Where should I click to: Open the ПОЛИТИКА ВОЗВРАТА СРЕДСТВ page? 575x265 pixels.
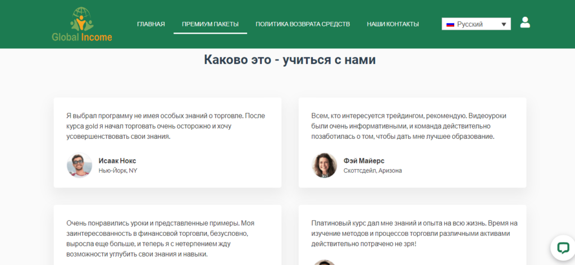(303, 24)
